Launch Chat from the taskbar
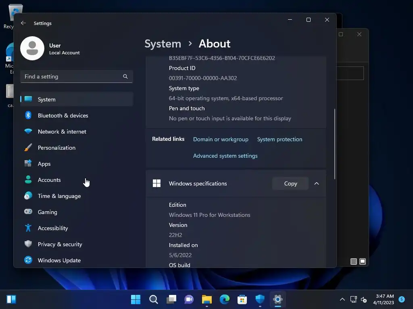This screenshot has height=309, width=413. pos(189,299)
